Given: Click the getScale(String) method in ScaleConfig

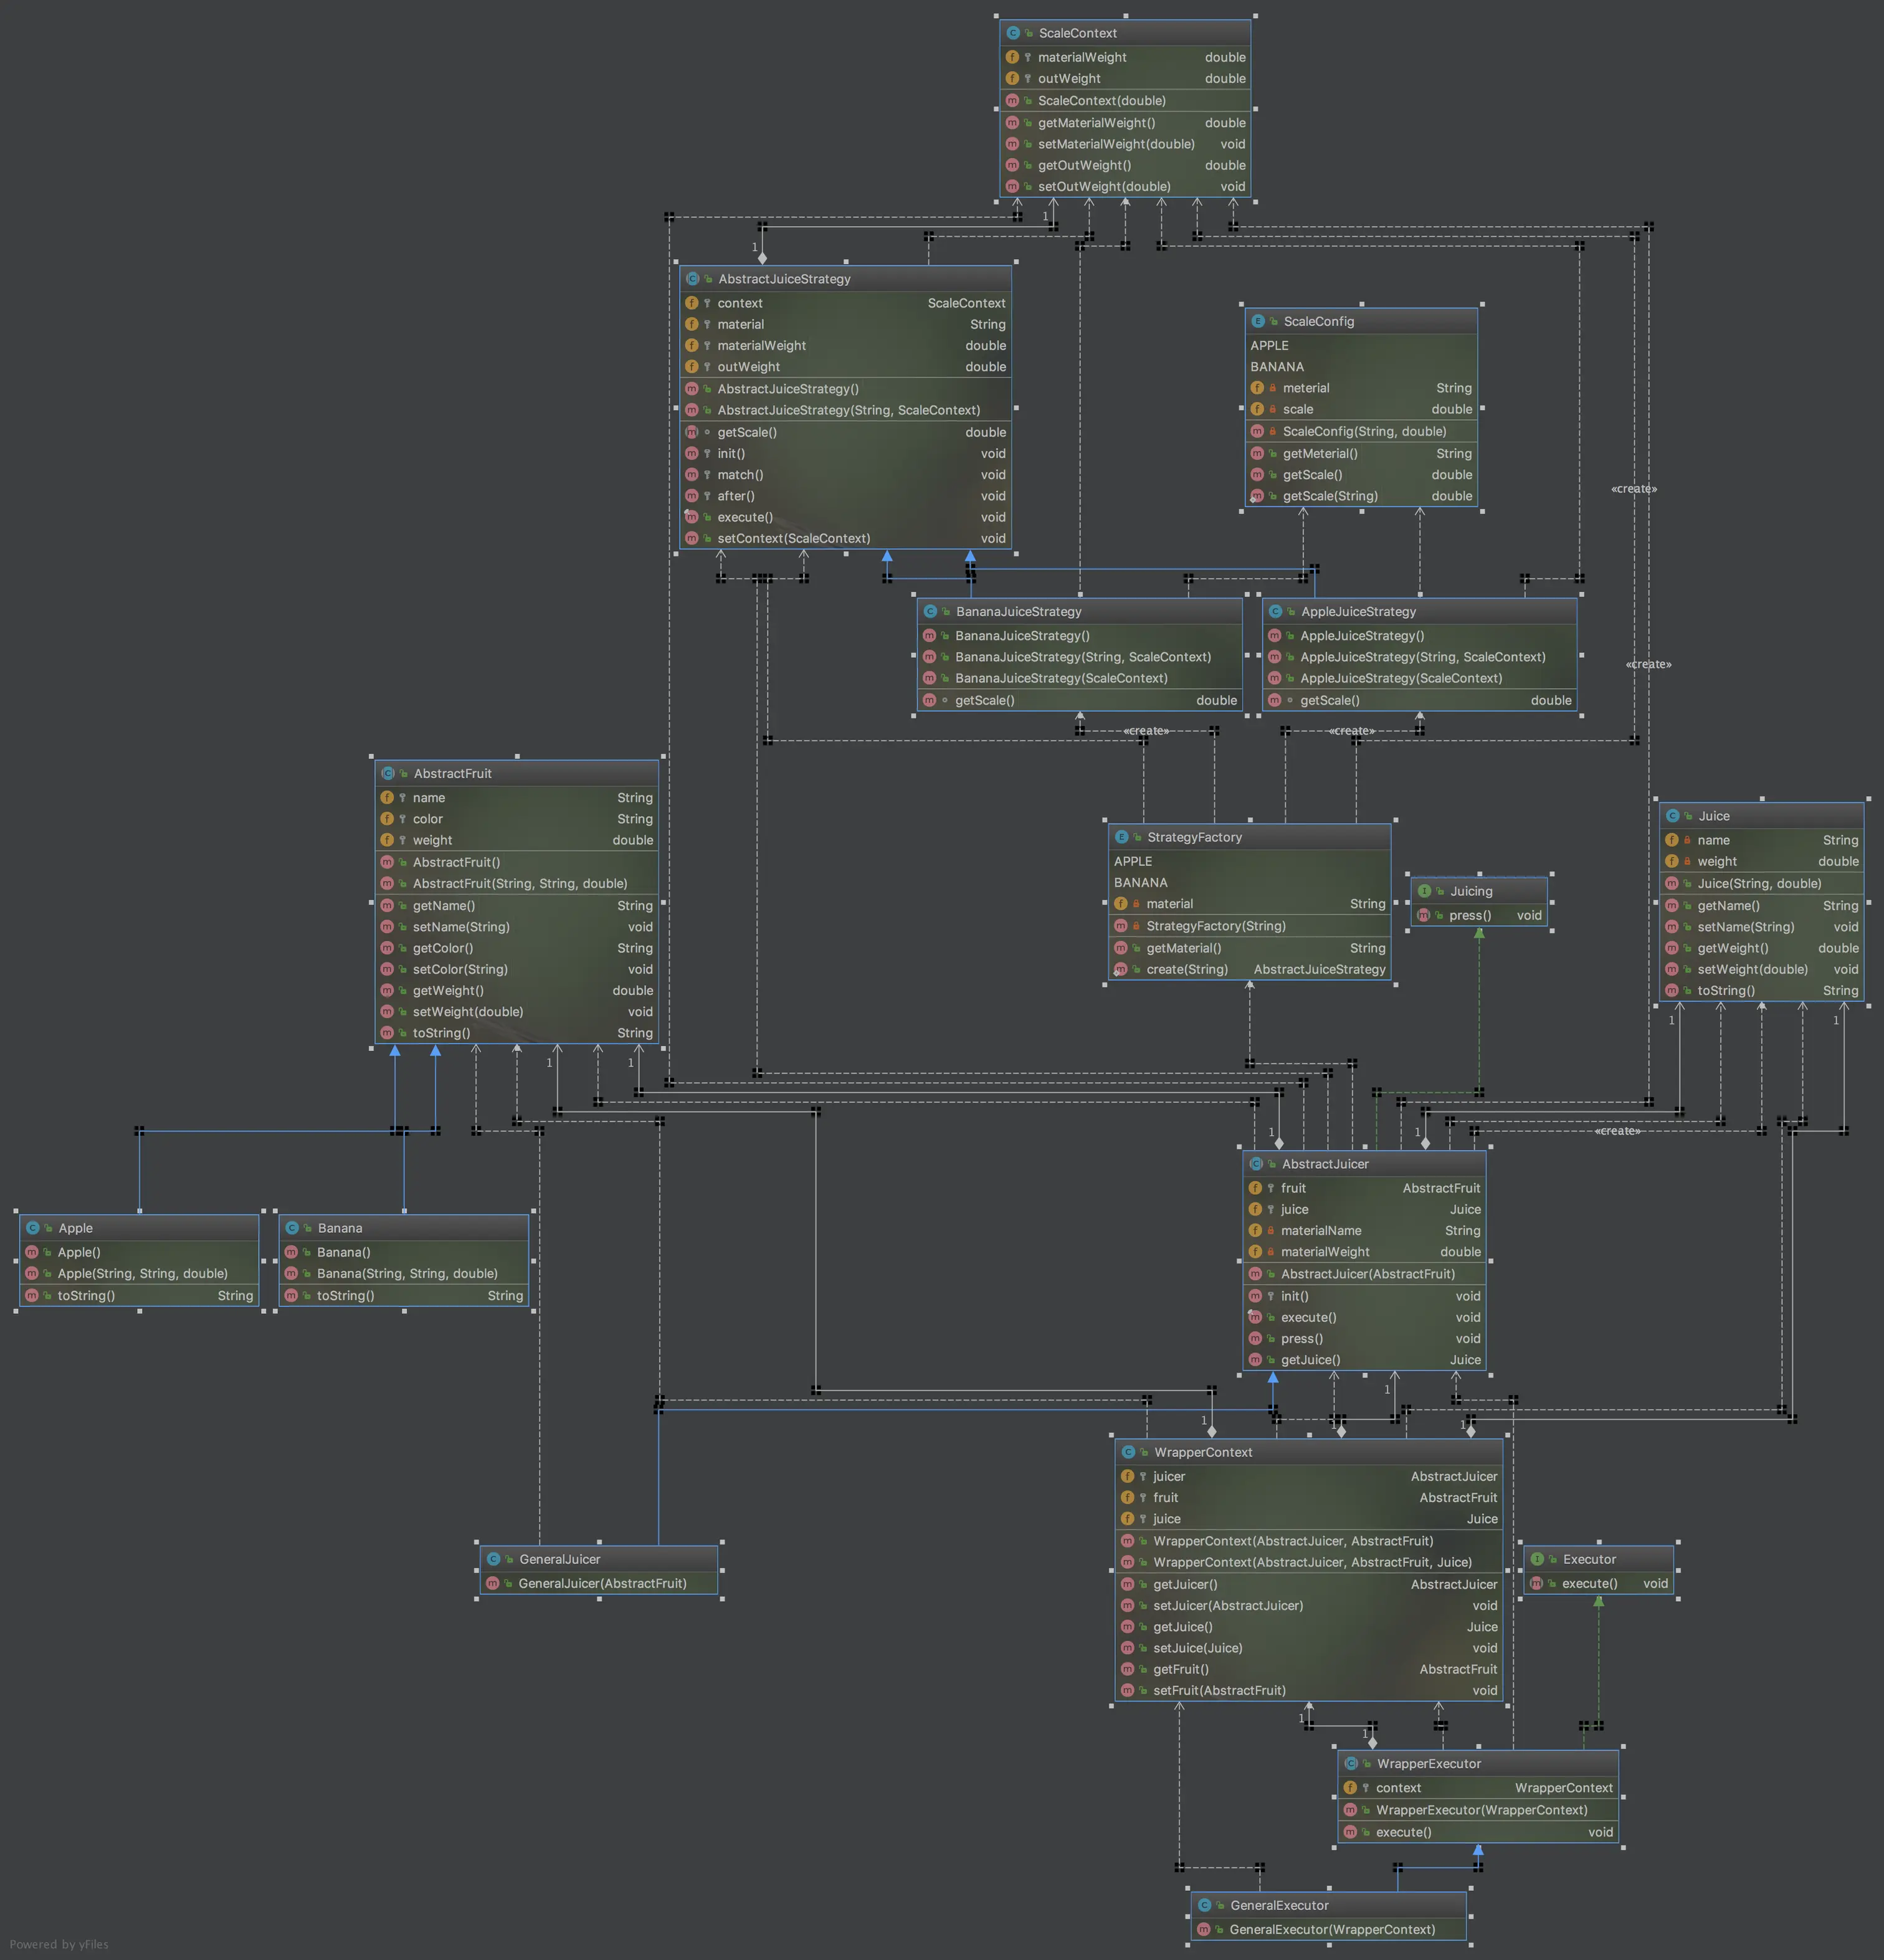Looking at the screenshot, I should coord(1330,496).
